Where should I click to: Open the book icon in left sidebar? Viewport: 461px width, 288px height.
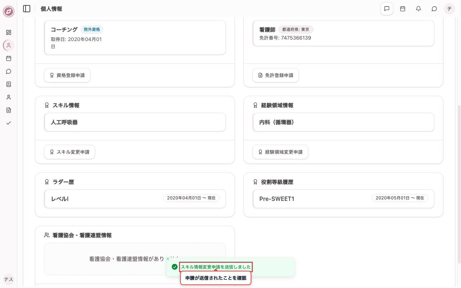[x=9, y=84]
